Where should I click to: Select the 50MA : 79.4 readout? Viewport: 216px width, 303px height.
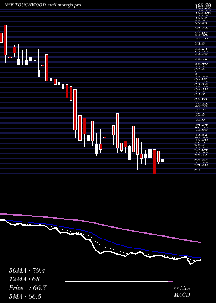pyautogui.click(x=27, y=271)
